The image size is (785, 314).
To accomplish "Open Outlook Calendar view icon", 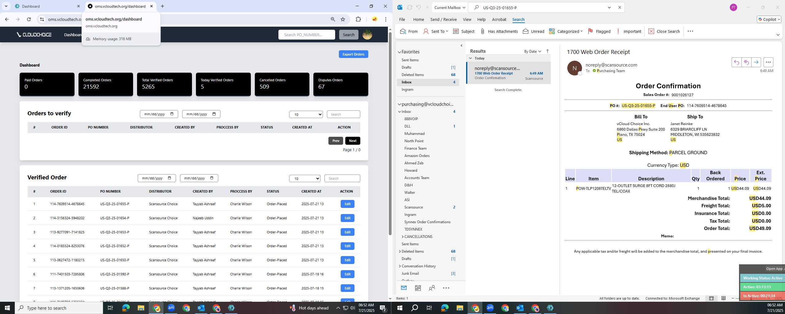I will (418, 288).
